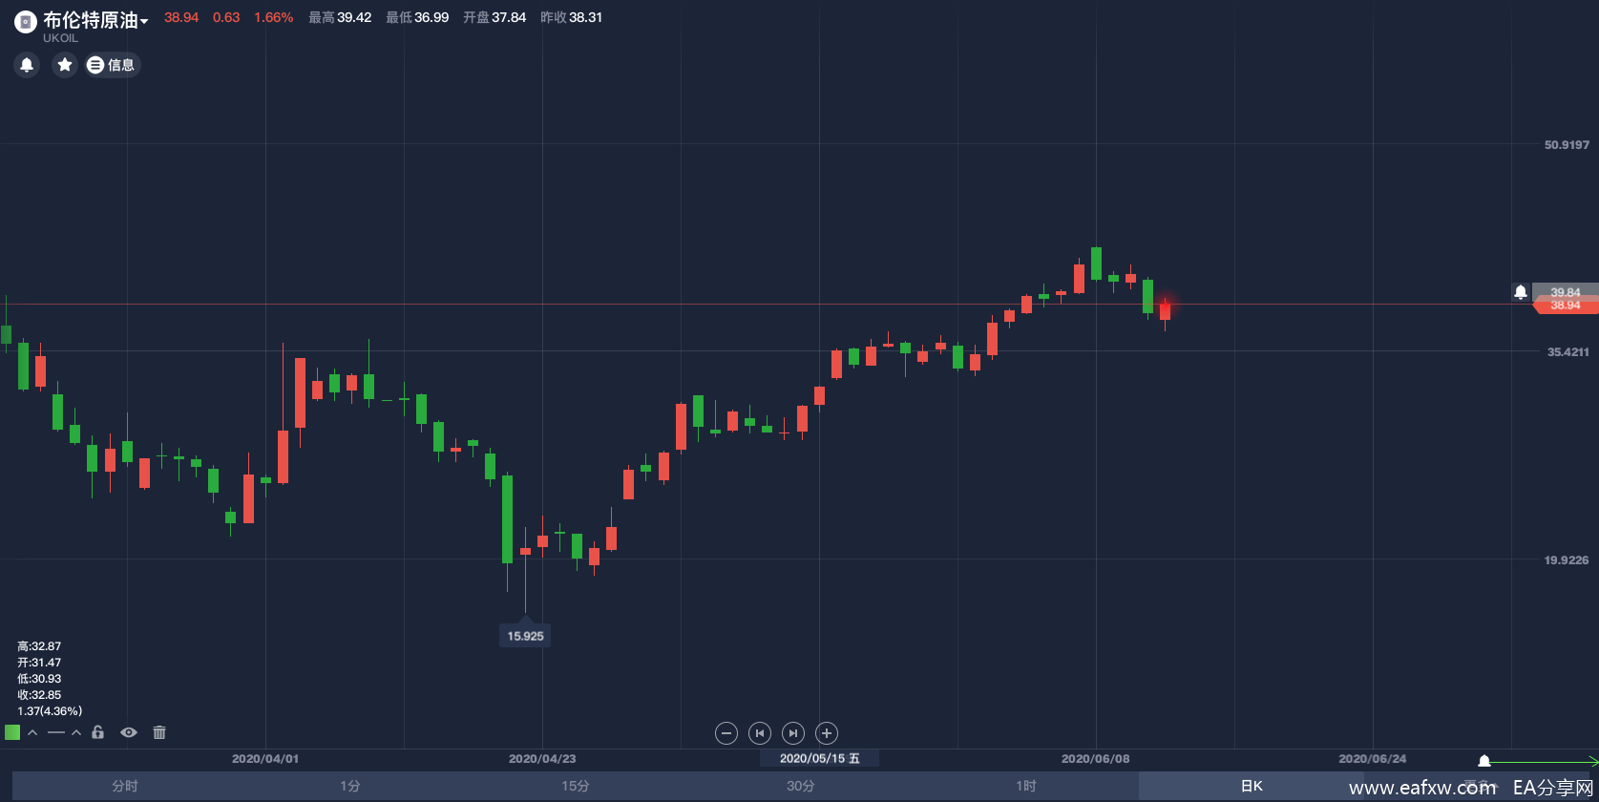Delete the drawing with trash icon
1599x802 pixels.
tap(159, 732)
